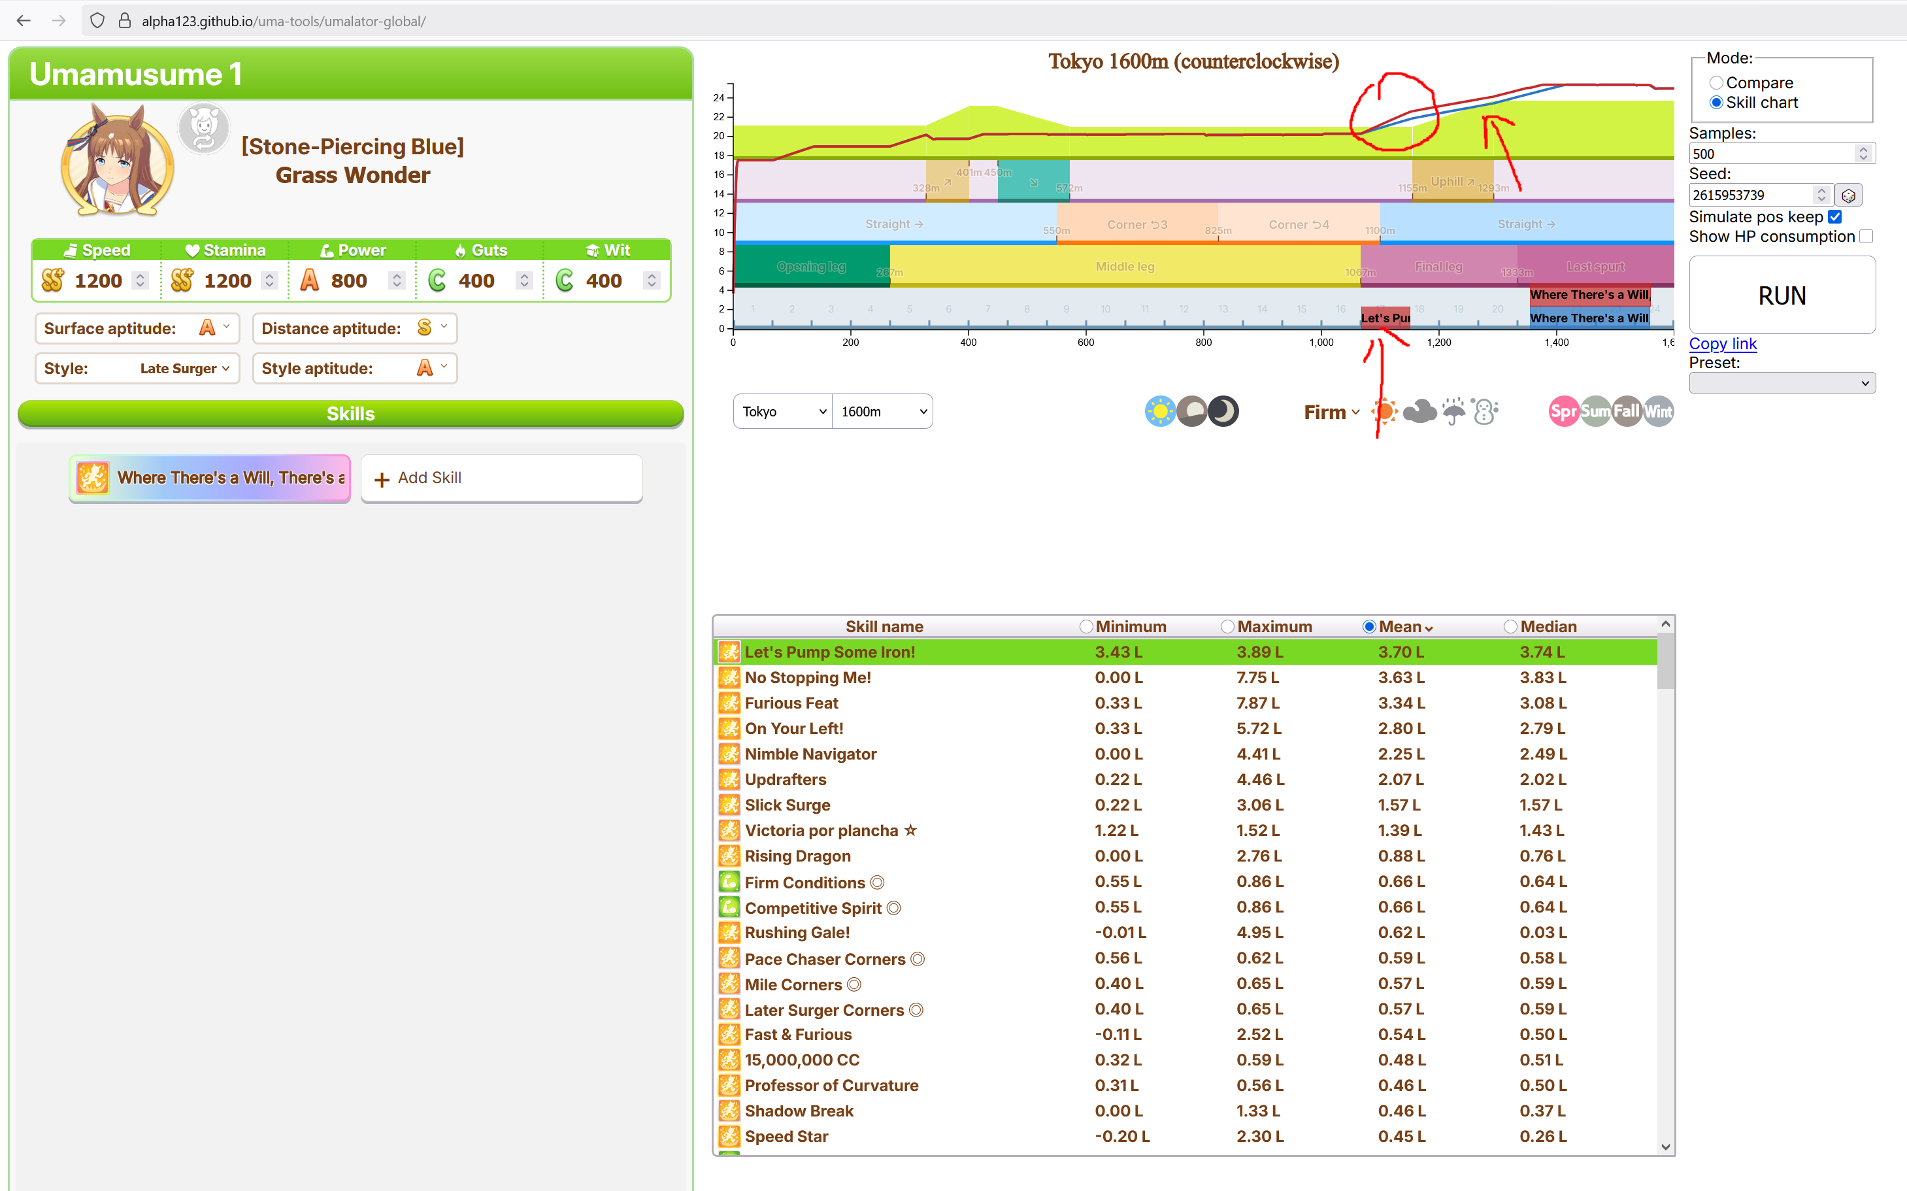Select the Spring season icon
The width and height of the screenshot is (1907, 1191).
pos(1564,411)
